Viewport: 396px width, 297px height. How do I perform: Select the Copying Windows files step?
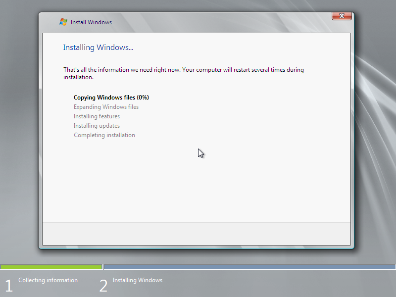[111, 97]
